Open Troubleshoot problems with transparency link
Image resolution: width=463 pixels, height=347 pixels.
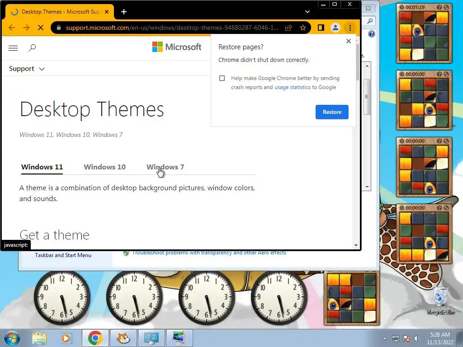tap(209, 253)
